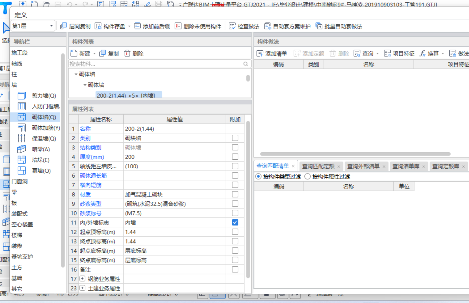This screenshot has width=469, height=303.
Task: Click the 层间复制 toolbar icon
Action: coord(63,26)
